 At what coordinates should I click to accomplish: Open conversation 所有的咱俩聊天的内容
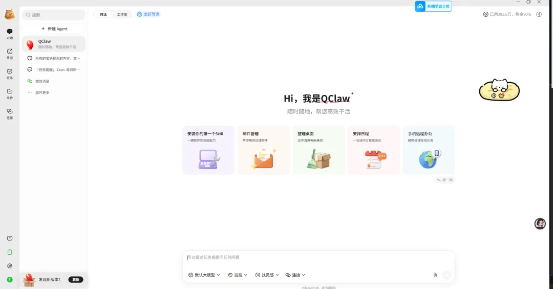(54, 58)
